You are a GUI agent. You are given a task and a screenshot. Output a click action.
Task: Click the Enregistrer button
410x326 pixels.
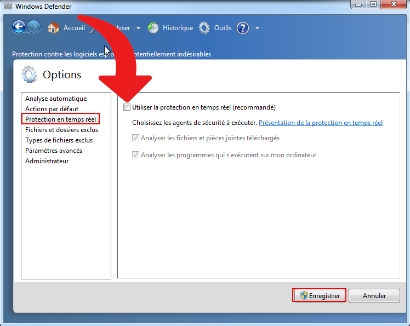pyautogui.click(x=319, y=295)
